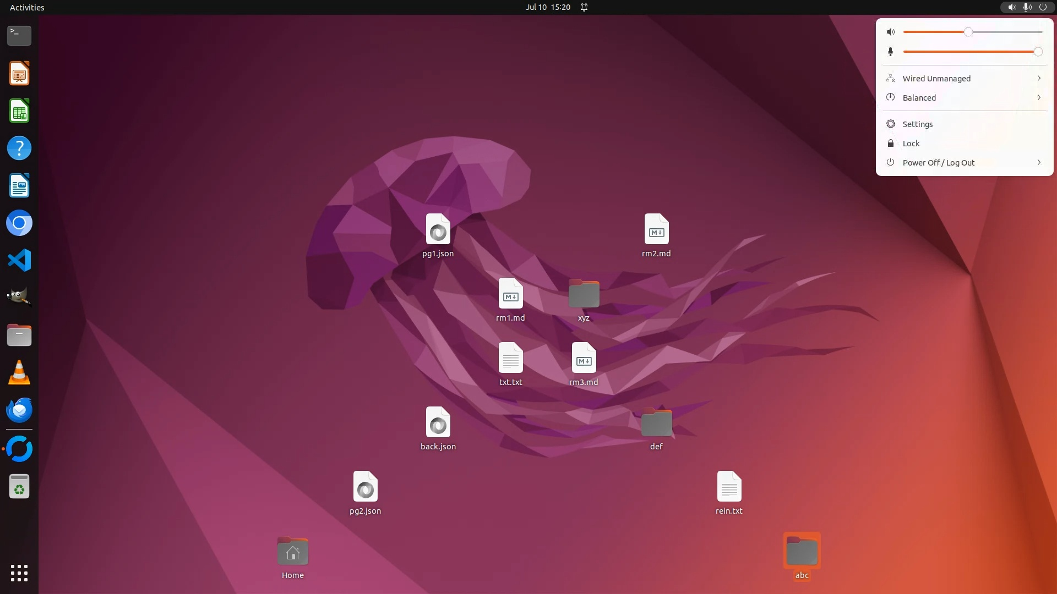Image resolution: width=1057 pixels, height=594 pixels.
Task: Launch LibreOffice Impress from dock
Action: pyautogui.click(x=19, y=74)
